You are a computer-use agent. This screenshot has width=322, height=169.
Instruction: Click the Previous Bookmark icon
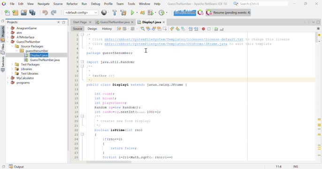(172, 29)
